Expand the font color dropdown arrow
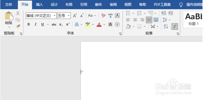This screenshot has width=203, height=100. pos(104,24)
